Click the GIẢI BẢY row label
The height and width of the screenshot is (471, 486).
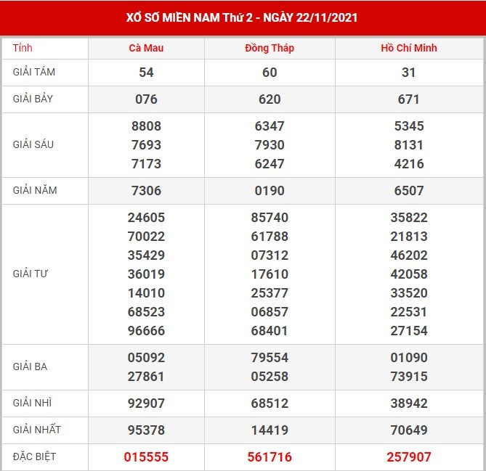pos(33,99)
